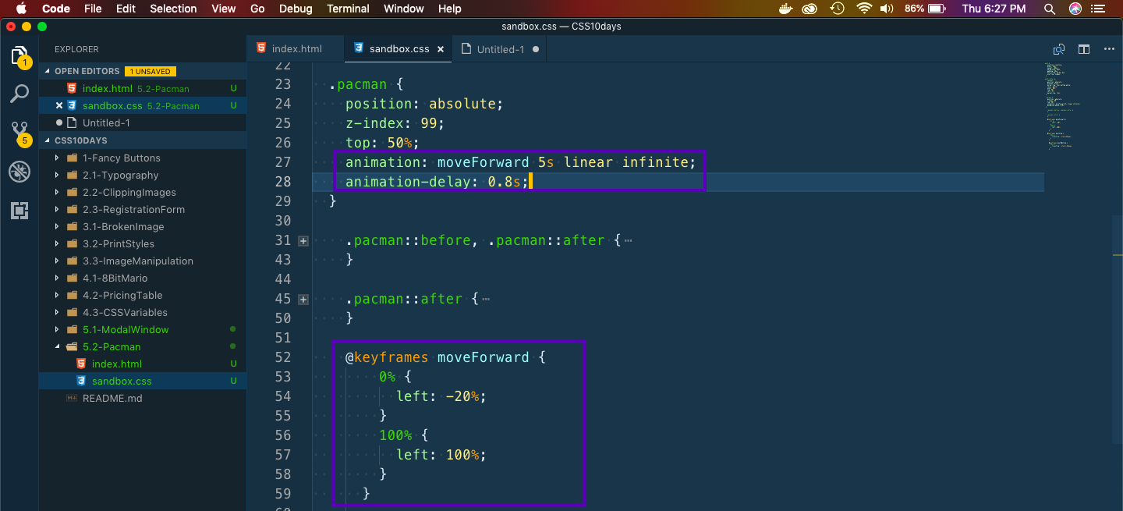Open the Go menu
The height and width of the screenshot is (511, 1123).
[x=257, y=9]
